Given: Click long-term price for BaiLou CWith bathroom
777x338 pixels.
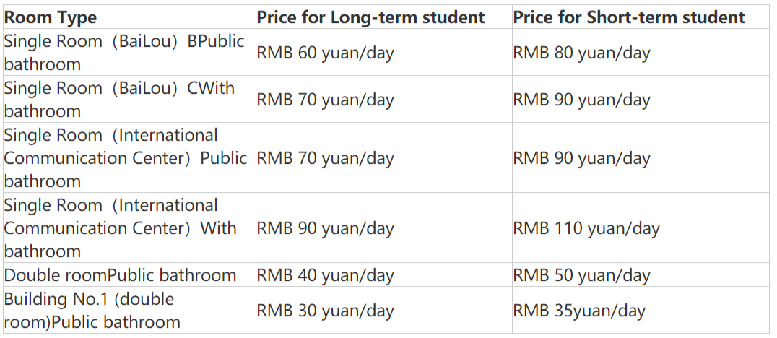Looking at the screenshot, I should pyautogui.click(x=325, y=100).
